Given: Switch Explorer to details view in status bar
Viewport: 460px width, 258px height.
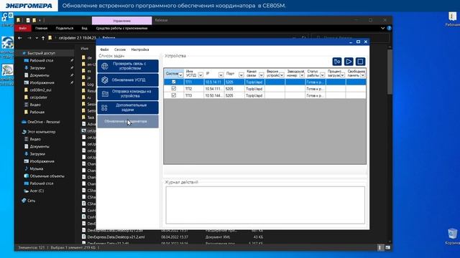Looking at the screenshot, I should (x=380, y=248).
